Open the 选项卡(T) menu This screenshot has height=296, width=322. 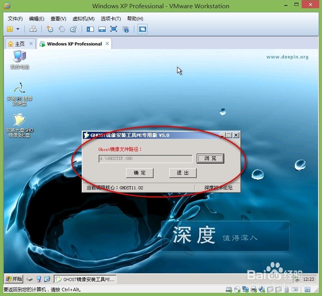111,19
